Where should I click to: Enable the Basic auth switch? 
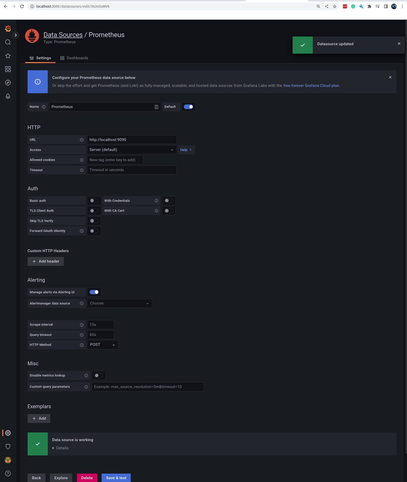pos(94,201)
